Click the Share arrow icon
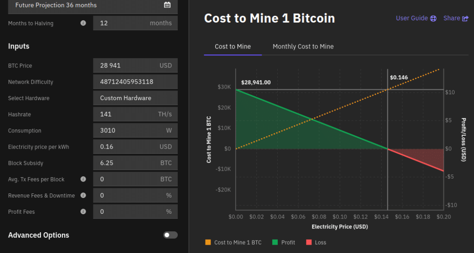The width and height of the screenshot is (474, 253). (465, 18)
